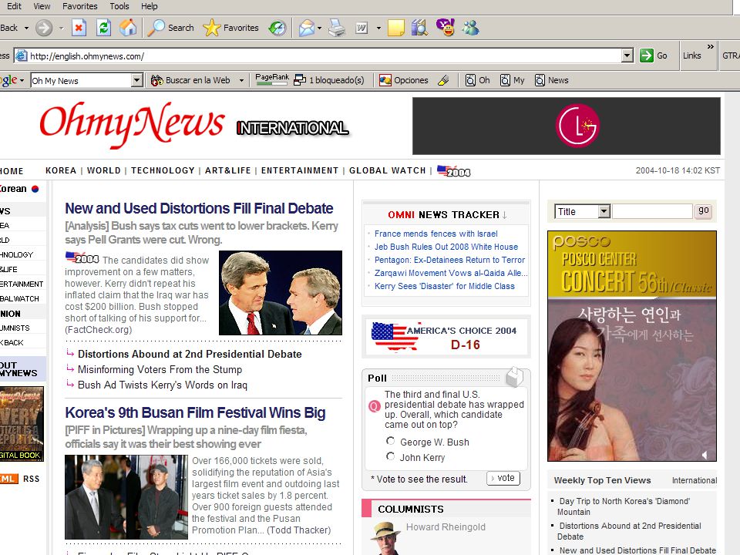Expand the Links toolbar chevron
Image resolution: width=740 pixels, height=555 pixels.
(710, 47)
